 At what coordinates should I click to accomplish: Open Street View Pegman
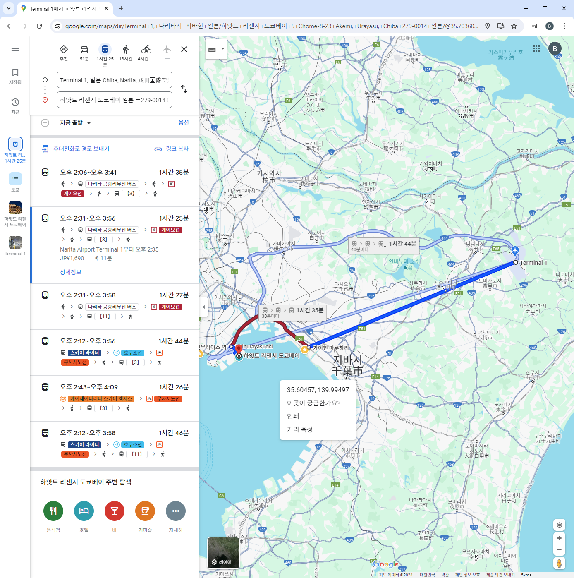tap(559, 563)
